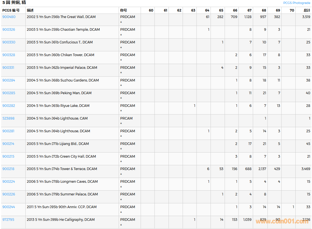This screenshot has width=312, height=229.
Task: Click the 2,137 count in Tower & Terrace row
Action: 262,169
